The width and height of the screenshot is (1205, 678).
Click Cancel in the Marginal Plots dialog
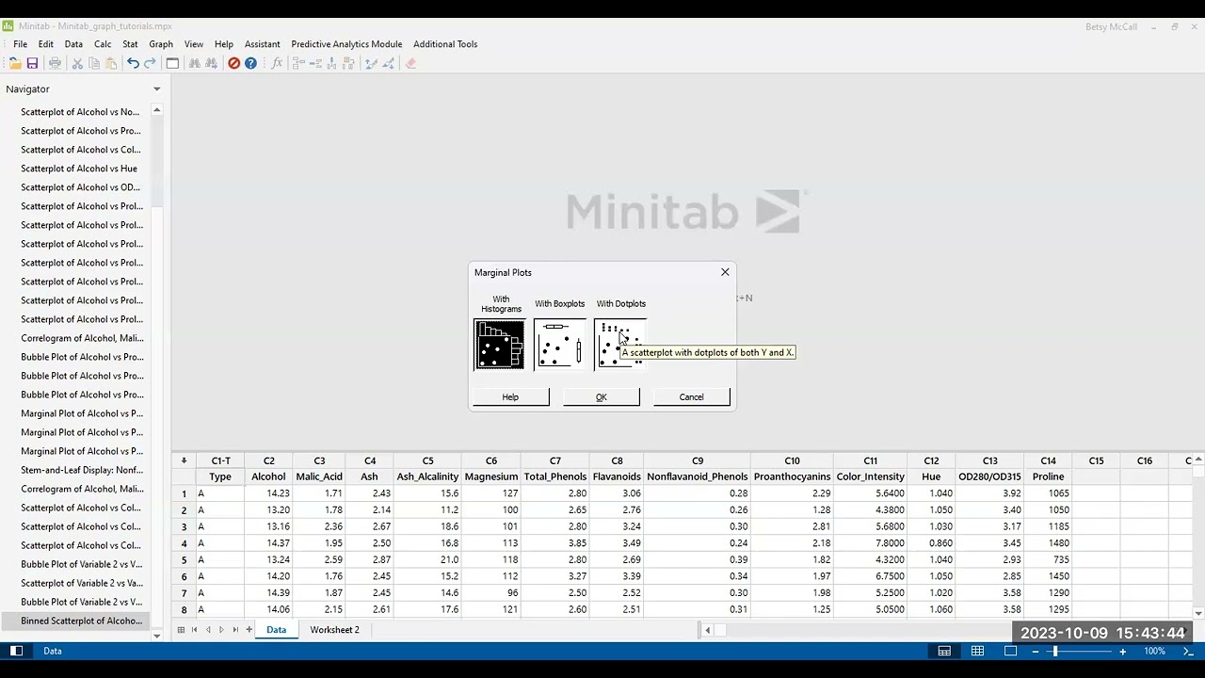pos(691,396)
